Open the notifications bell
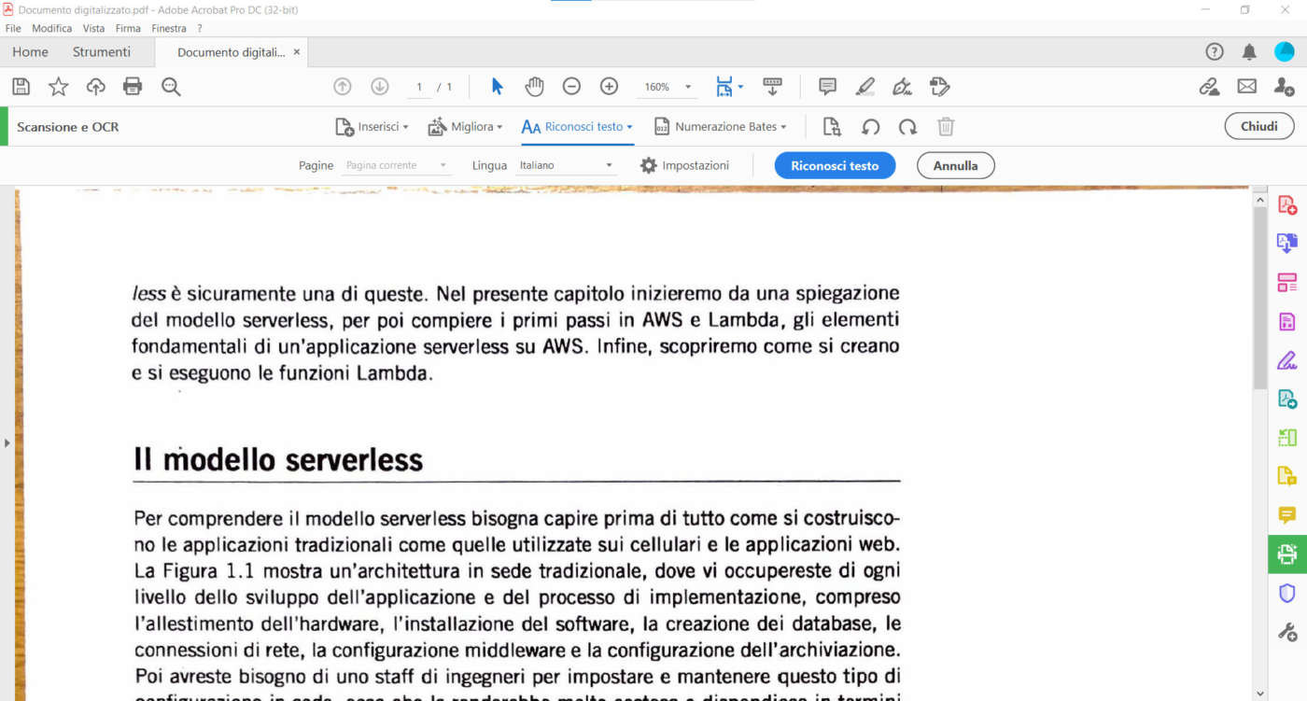 click(x=1249, y=52)
